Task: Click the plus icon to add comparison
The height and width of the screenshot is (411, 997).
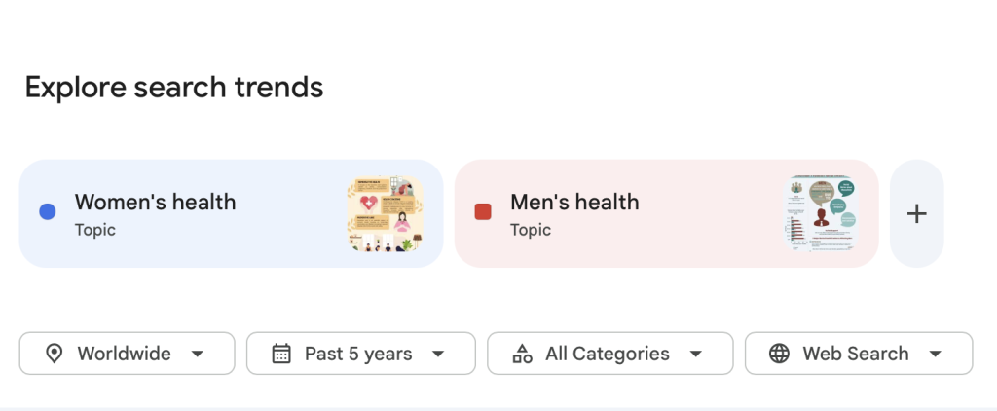Action: pyautogui.click(x=916, y=213)
